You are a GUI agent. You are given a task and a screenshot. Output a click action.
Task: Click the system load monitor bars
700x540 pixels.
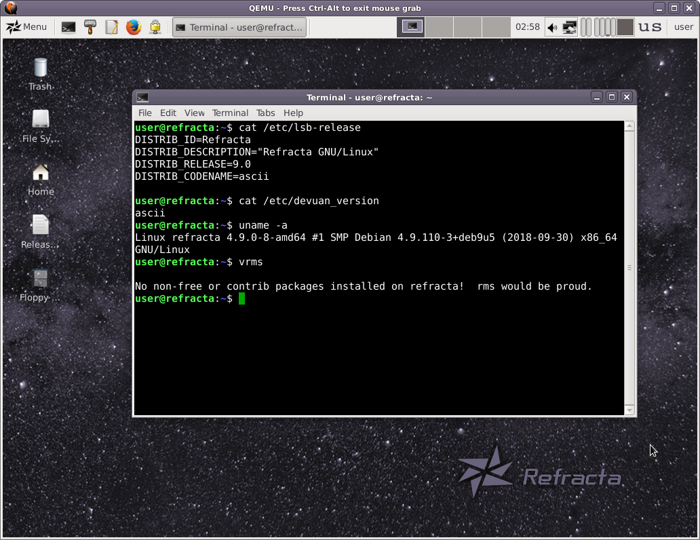click(x=607, y=27)
